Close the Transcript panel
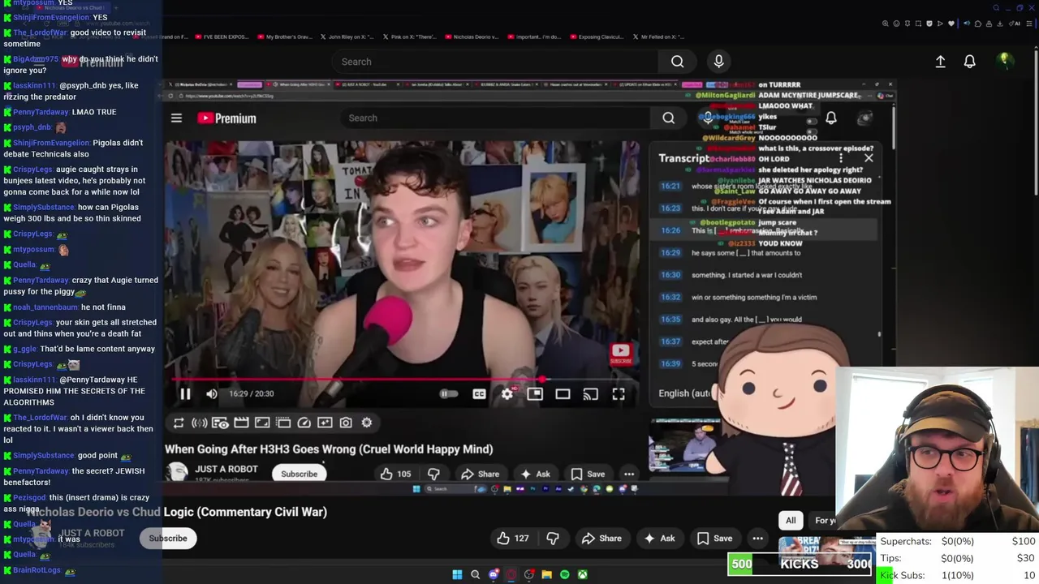This screenshot has height=584, width=1039. (x=869, y=158)
